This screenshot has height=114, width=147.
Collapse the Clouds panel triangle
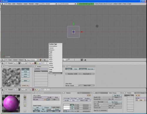point(66,66)
